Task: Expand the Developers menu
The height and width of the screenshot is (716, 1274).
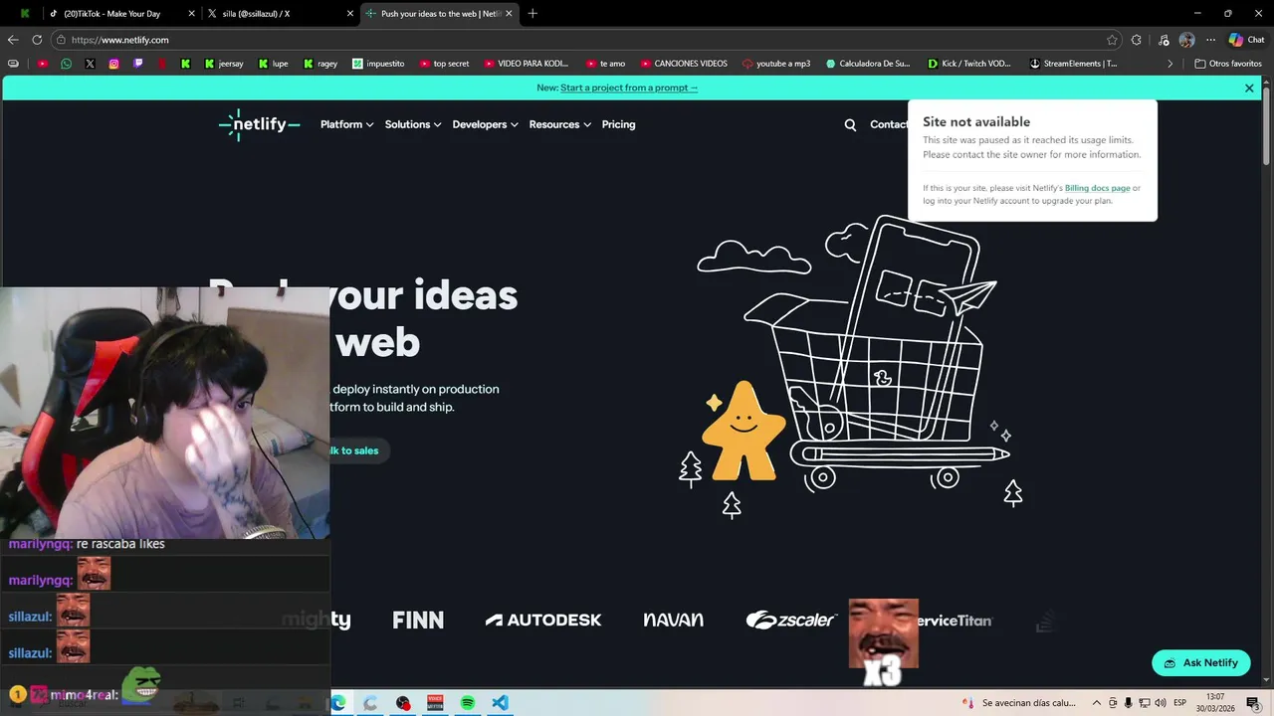Action: click(486, 124)
